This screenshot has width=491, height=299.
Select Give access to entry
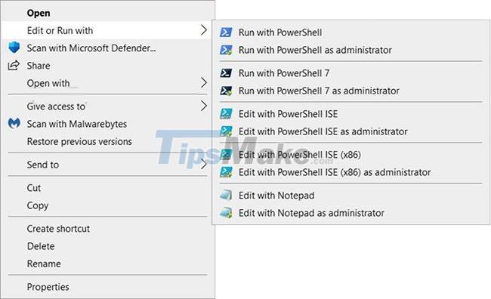107,106
